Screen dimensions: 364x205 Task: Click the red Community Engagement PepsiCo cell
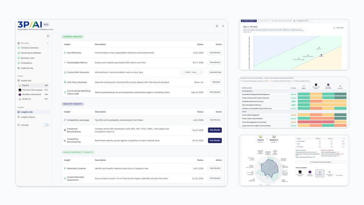[x=304, y=122]
